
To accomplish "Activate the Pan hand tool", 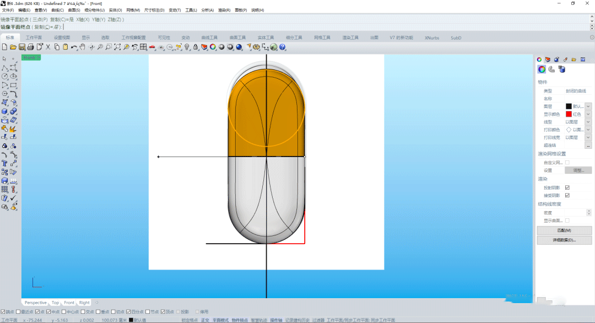I will (x=83, y=47).
